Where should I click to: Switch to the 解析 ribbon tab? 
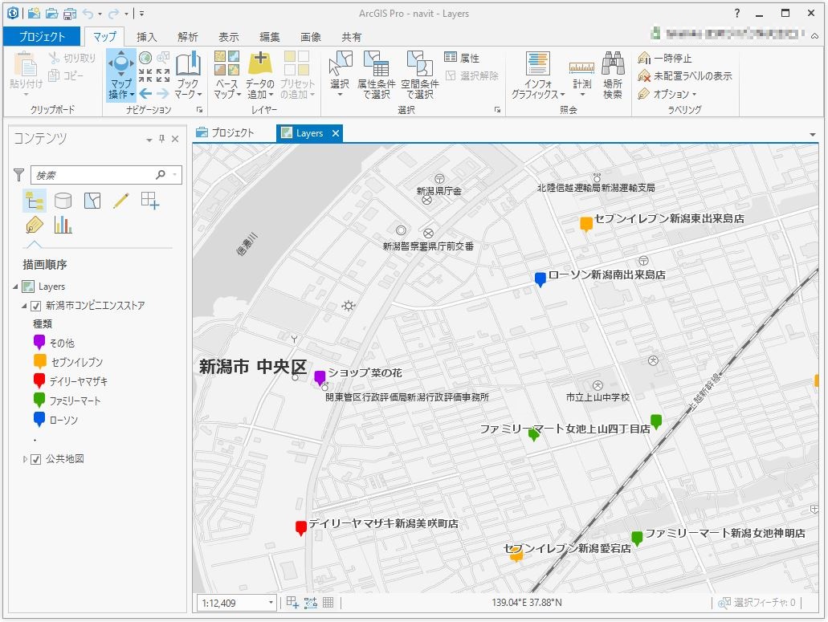click(187, 37)
